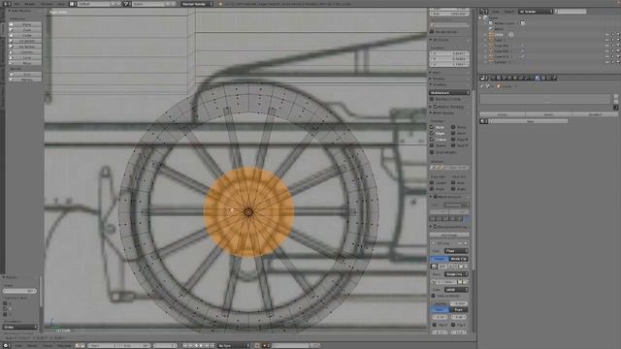Click the Rotate Angle slider field
621x349 pixels.
pos(19,291)
